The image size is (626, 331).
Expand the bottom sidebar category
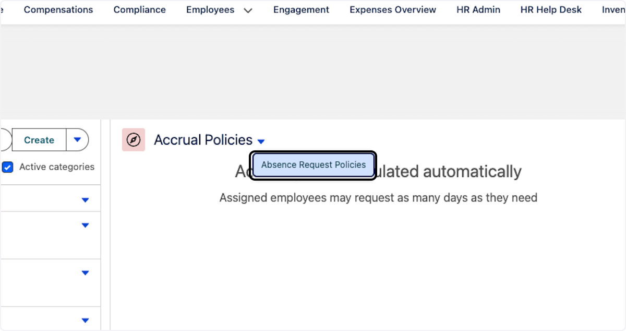85,320
